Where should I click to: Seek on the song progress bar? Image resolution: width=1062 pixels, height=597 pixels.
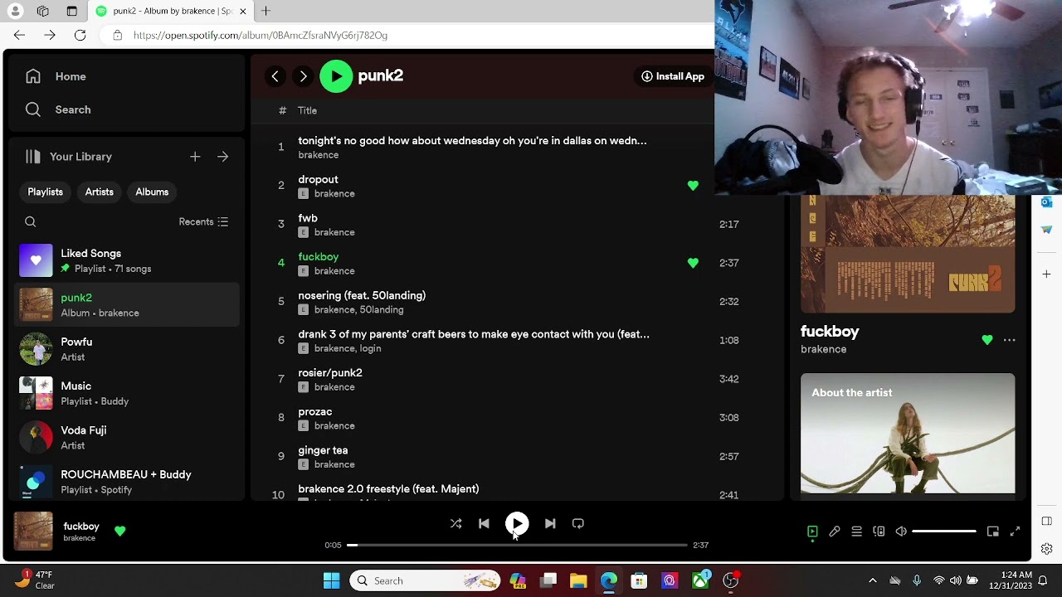point(517,545)
